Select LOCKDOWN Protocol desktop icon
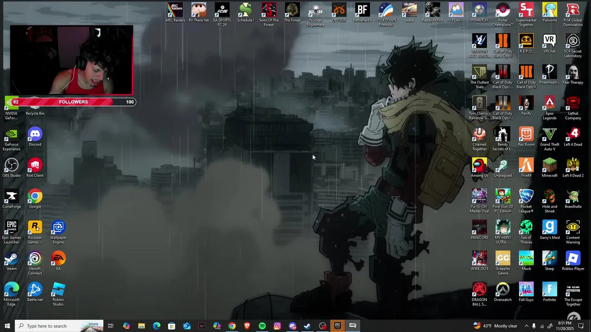The height and width of the screenshot is (332, 591). [386, 15]
